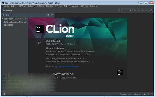Click the Run with coverage icon

[x=143, y=11]
